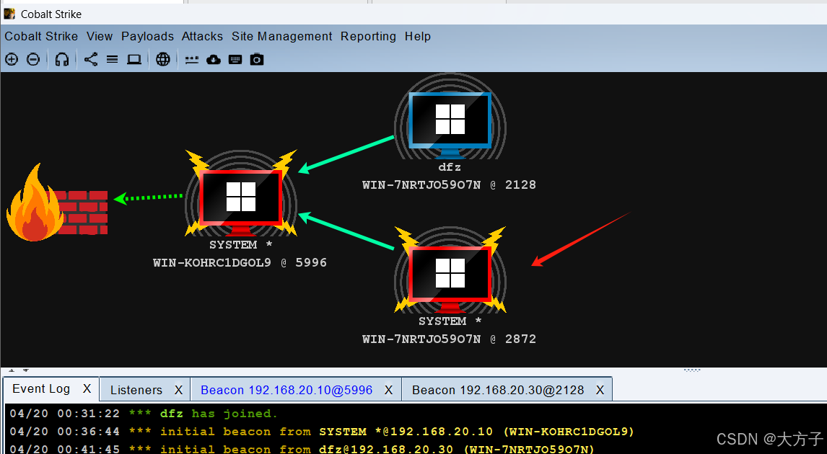Open the Help menu

[418, 36]
